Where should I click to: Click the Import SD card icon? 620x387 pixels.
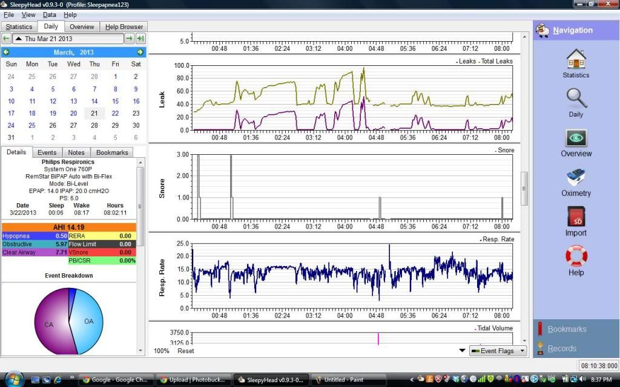[x=576, y=216]
